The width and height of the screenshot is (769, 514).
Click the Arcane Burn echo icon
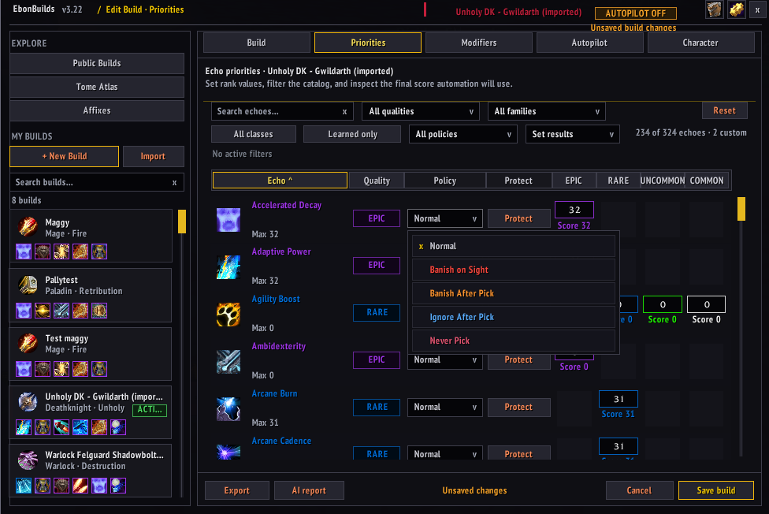(228, 409)
